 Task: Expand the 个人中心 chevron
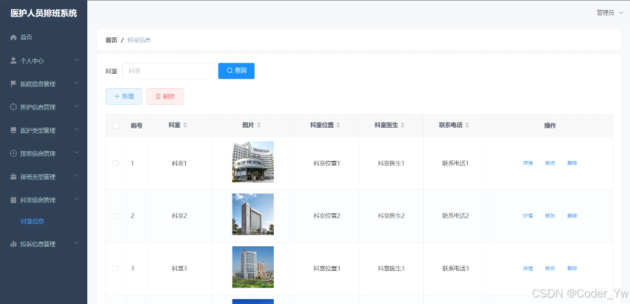click(x=77, y=60)
